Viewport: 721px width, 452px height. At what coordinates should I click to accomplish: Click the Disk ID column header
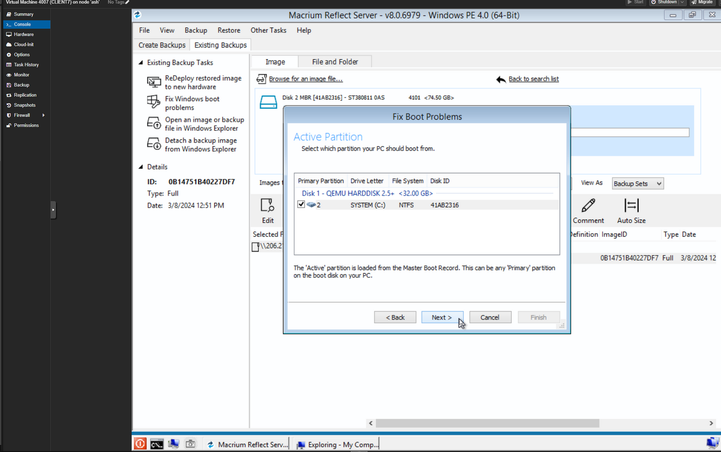tap(440, 181)
